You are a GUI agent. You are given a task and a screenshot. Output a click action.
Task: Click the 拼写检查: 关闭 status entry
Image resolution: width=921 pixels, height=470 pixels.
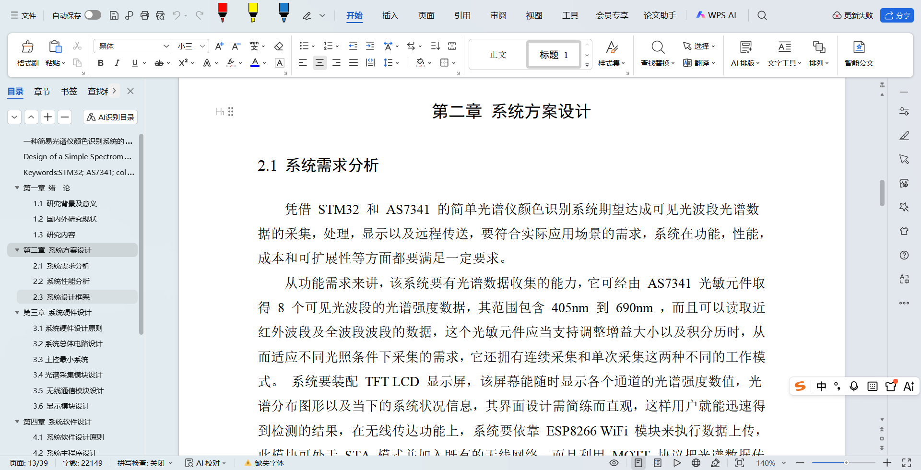[144, 463]
